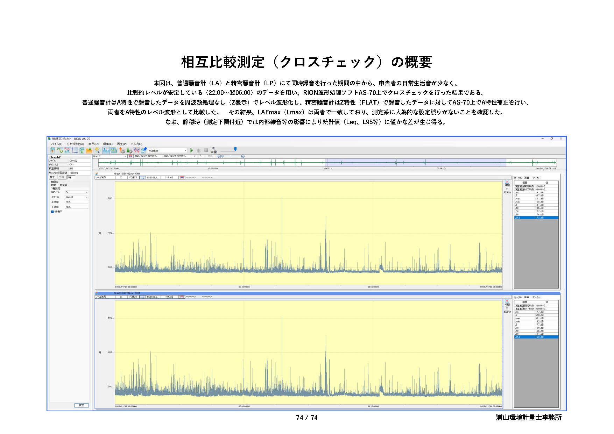Click the 上限値 input field
This screenshot has width=614, height=434.
coord(76,202)
